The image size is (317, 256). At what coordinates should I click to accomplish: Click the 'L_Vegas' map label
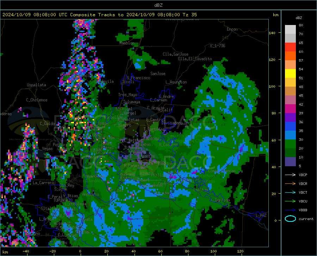[45, 149]
